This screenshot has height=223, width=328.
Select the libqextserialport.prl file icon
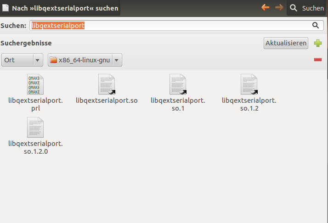pyautogui.click(x=35, y=84)
